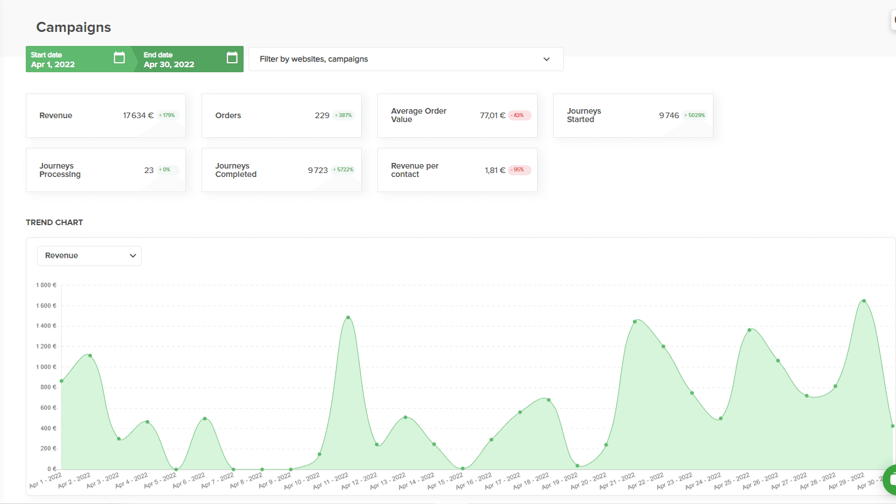Click the chevron on the trend chart metric selector
The width and height of the screenshot is (896, 504).
[133, 255]
